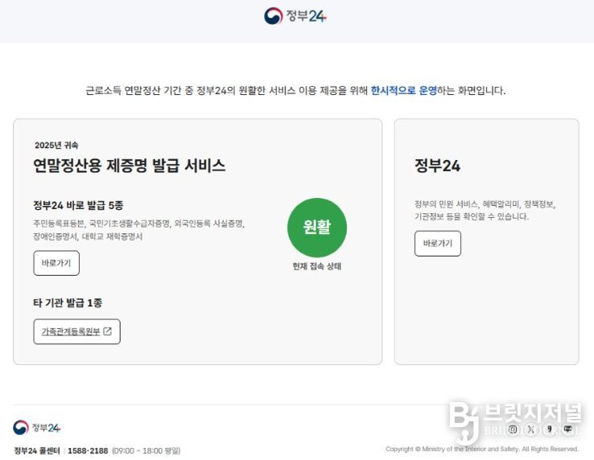Open the blog icon in the footer

pyautogui.click(x=568, y=429)
